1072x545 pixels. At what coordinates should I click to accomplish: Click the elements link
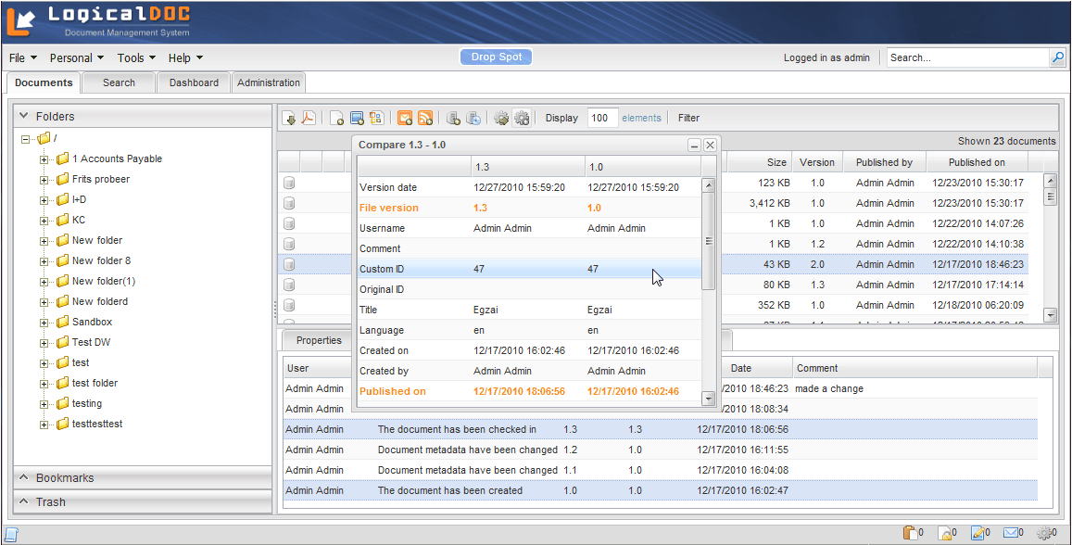641,119
